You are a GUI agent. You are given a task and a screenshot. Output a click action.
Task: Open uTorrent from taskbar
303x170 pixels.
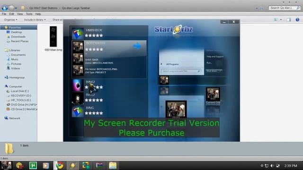coord(33,165)
